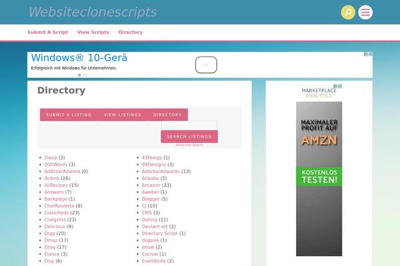Click the Submit A Listing tab button
The width and height of the screenshot is (400, 266).
[69, 115]
